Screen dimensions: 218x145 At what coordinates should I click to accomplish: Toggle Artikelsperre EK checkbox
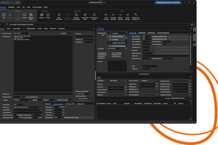coord(124,56)
